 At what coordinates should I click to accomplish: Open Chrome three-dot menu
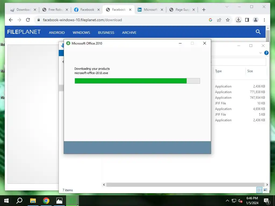pyautogui.click(x=264, y=20)
